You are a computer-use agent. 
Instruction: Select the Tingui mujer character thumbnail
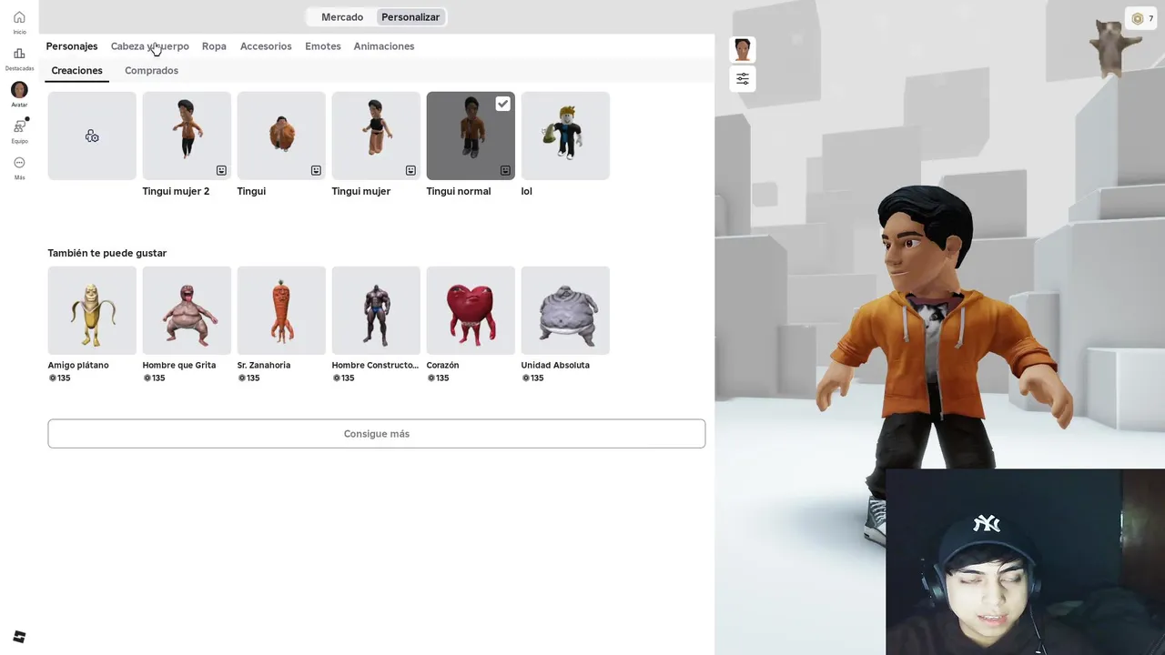point(376,136)
